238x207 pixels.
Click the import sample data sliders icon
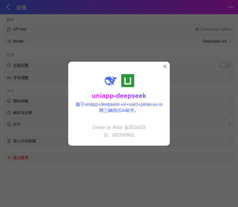tap(9, 141)
